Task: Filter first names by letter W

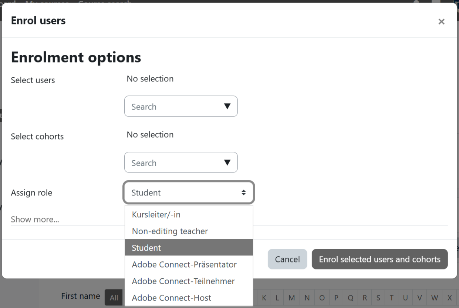Action: tap(435, 298)
